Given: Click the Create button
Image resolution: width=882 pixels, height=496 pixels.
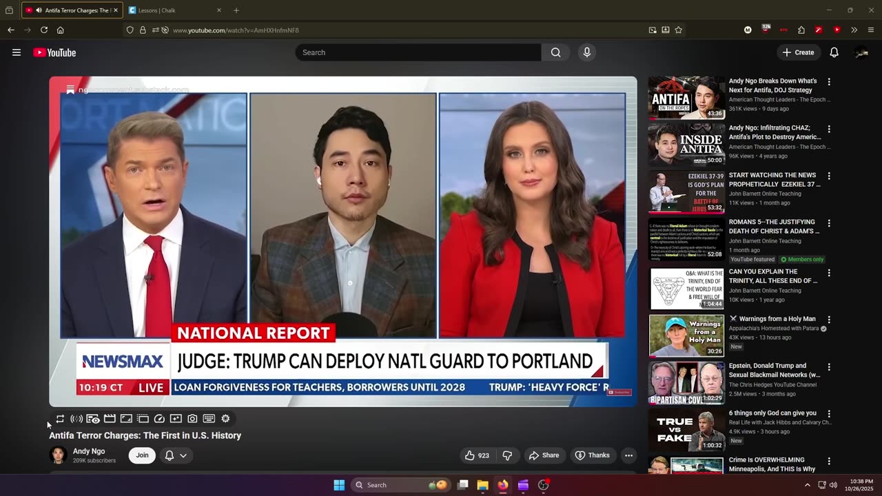Looking at the screenshot, I should (x=798, y=52).
